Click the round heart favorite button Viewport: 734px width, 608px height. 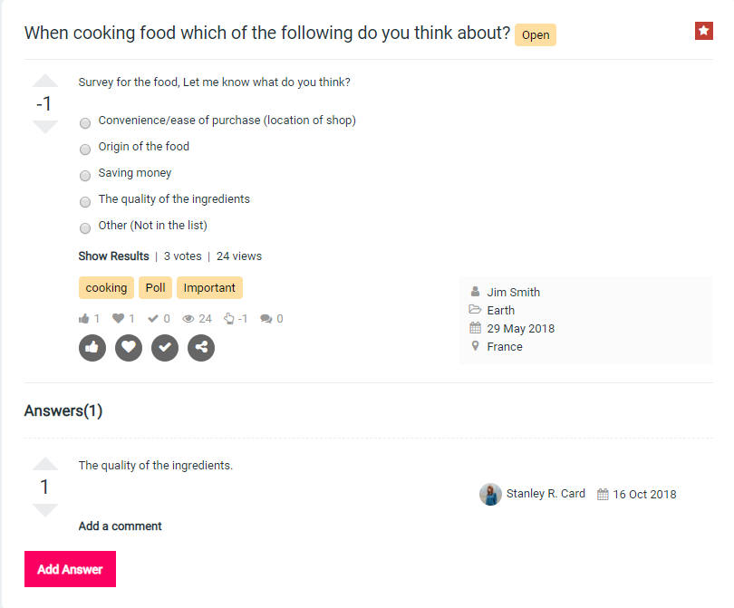pos(129,347)
